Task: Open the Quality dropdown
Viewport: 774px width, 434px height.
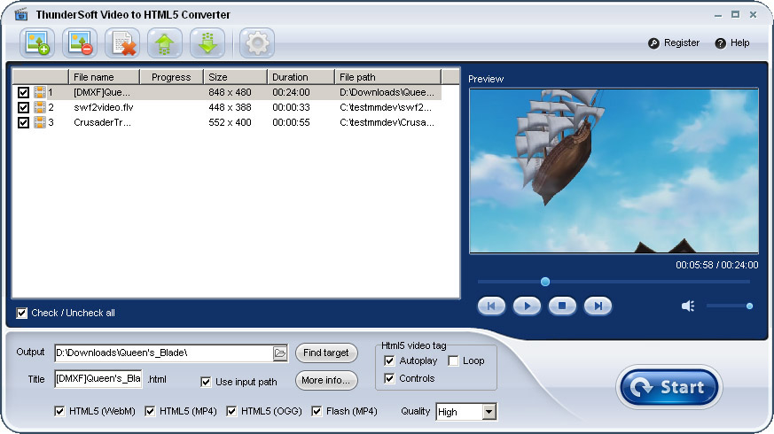Action: (x=489, y=412)
